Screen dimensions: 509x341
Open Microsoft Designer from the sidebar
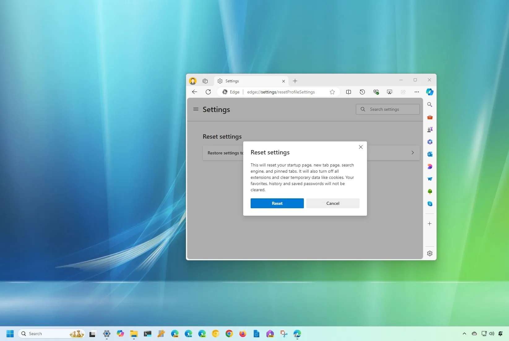pos(429,166)
